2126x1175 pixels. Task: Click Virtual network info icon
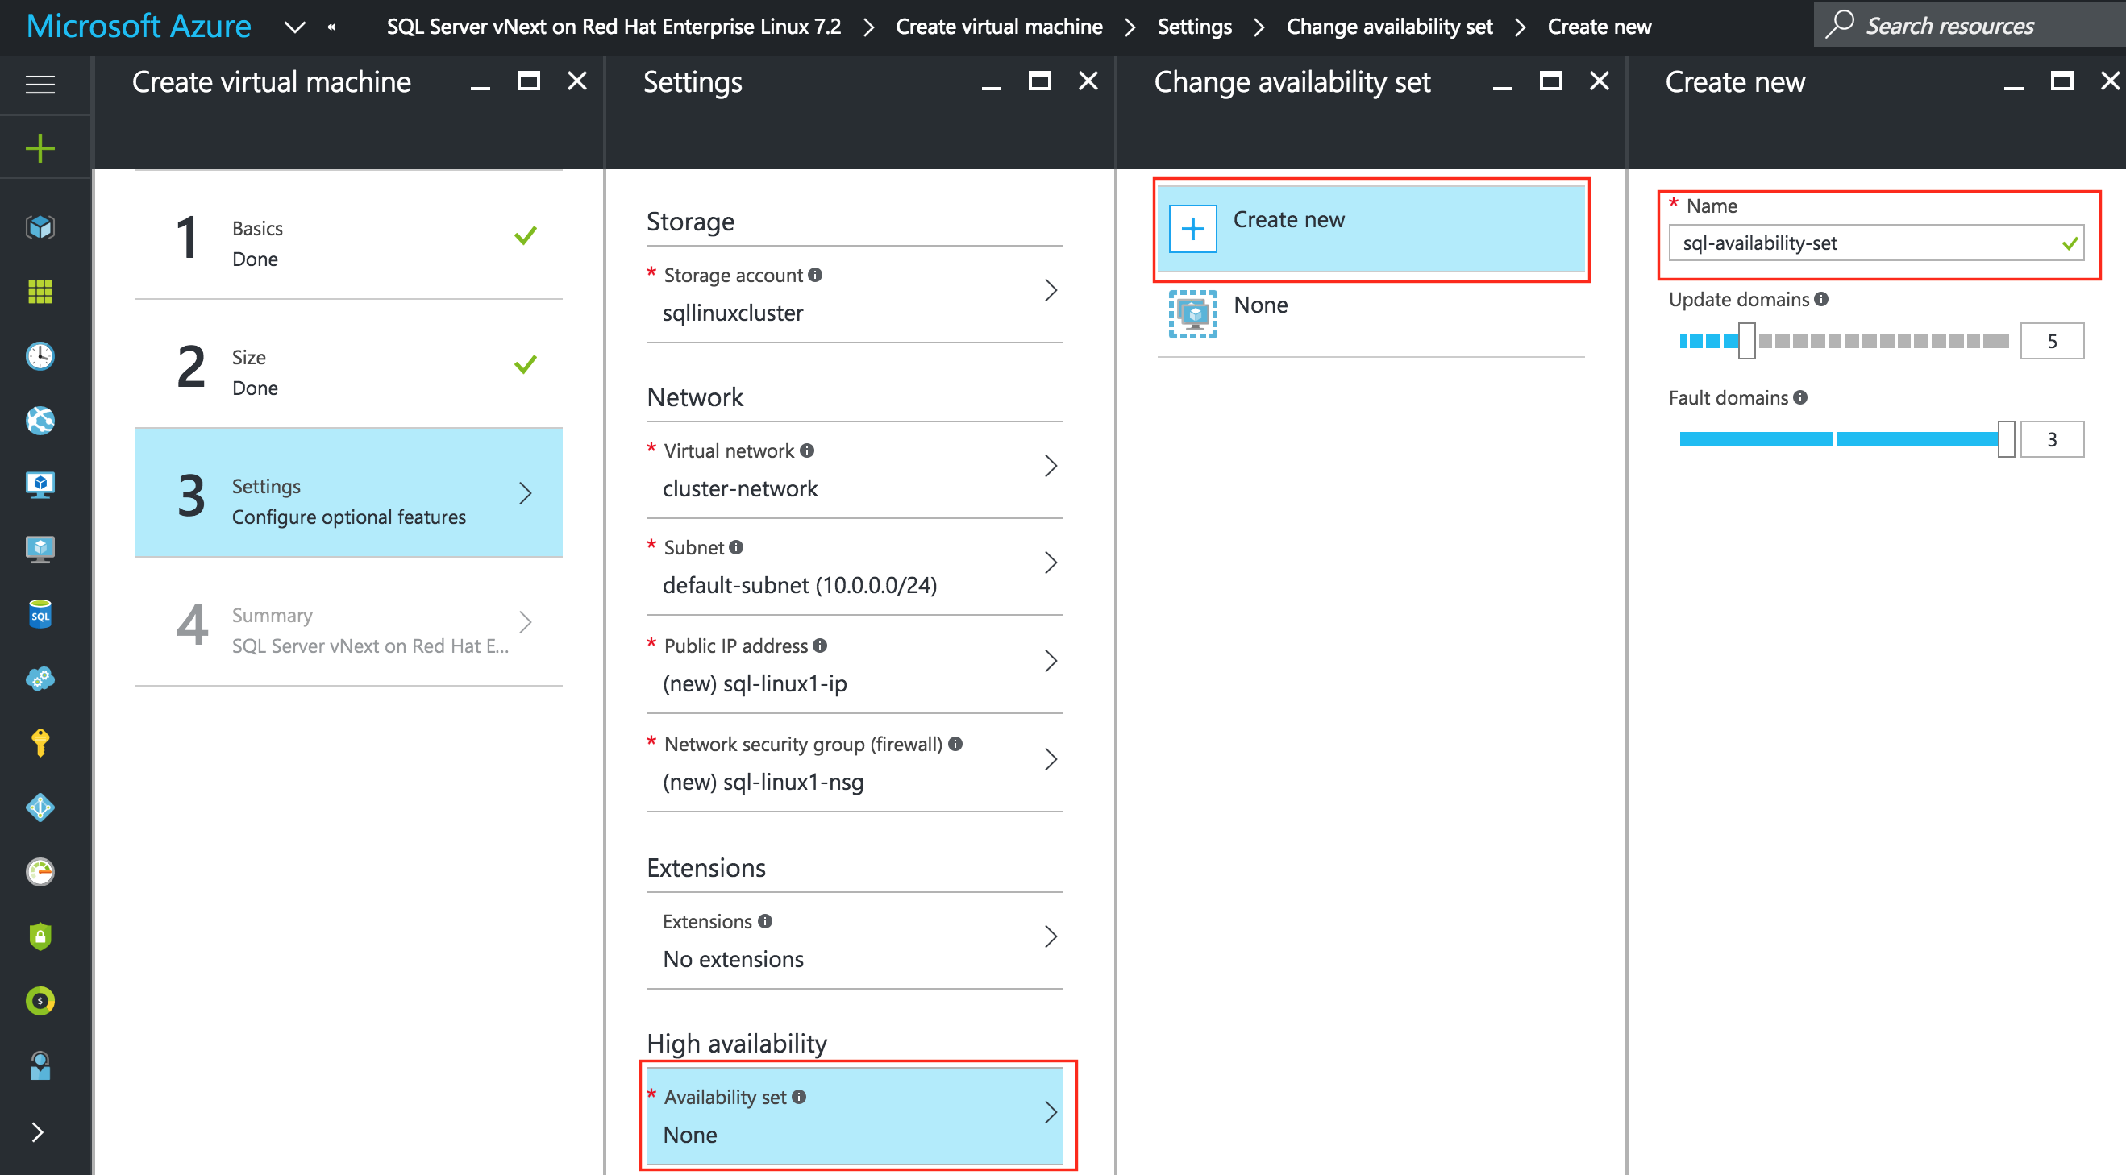point(807,450)
